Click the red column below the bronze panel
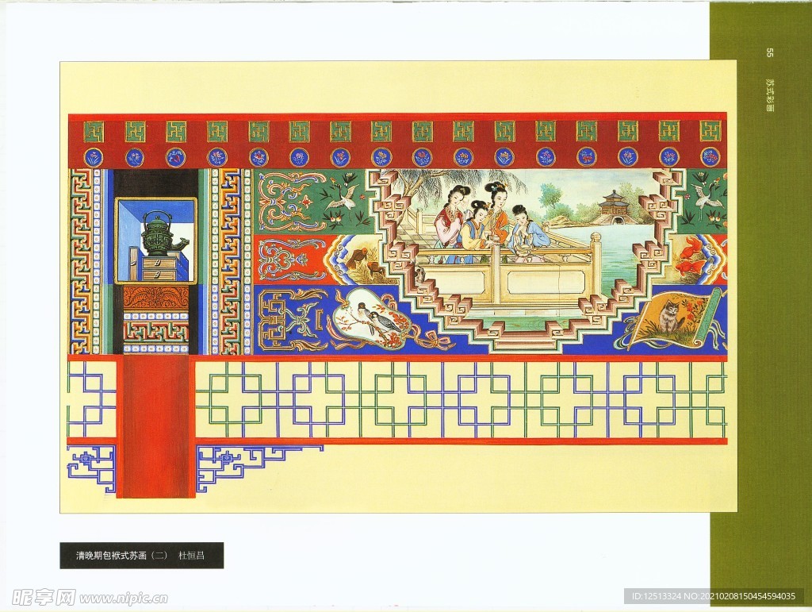The height and width of the screenshot is (612, 812). pos(156,426)
